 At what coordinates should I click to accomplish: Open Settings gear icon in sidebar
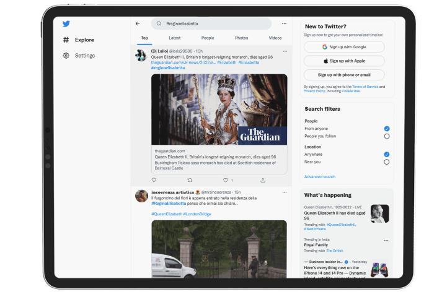pos(66,56)
